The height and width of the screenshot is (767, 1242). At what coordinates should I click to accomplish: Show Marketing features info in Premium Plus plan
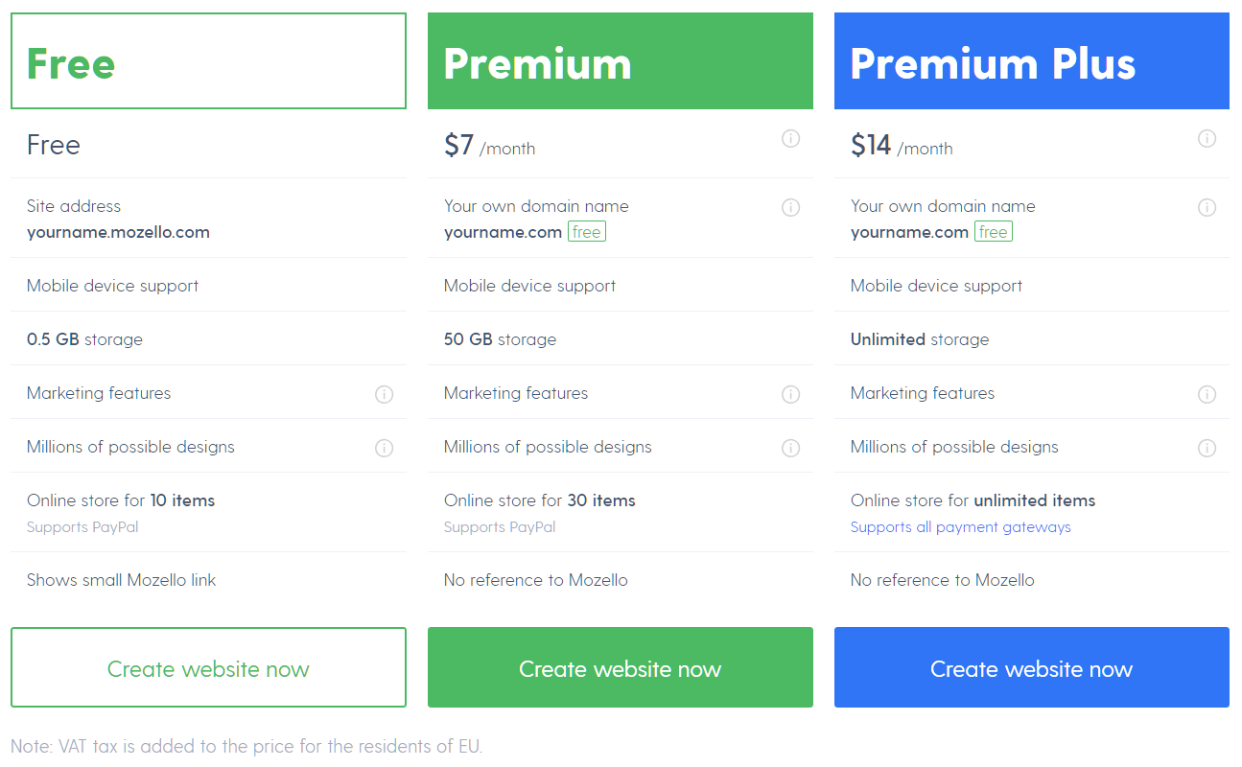[1207, 394]
